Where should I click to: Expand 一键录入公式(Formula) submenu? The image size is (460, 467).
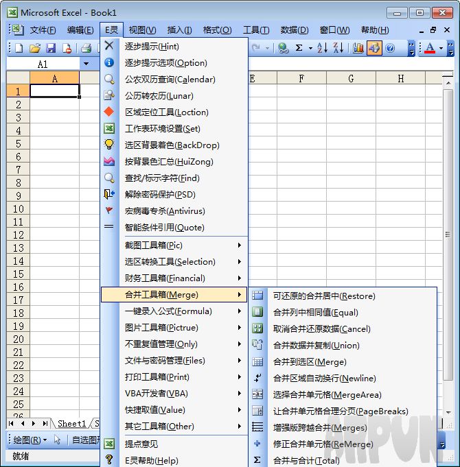pyautogui.click(x=174, y=311)
